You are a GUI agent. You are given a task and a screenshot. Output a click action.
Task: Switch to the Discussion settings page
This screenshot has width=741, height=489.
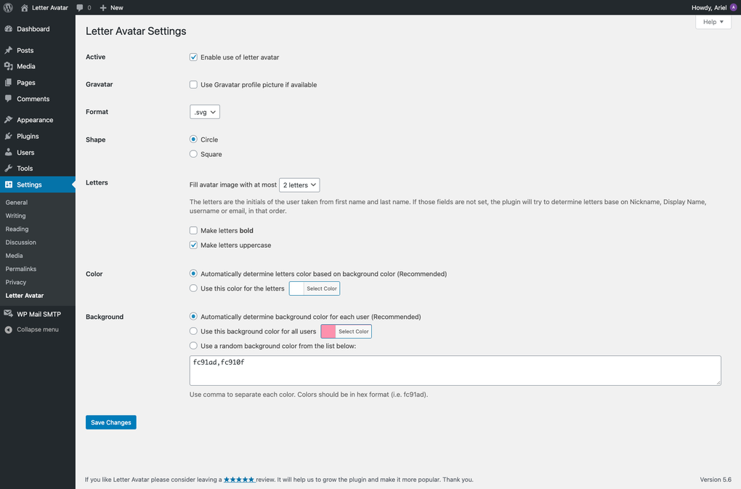click(x=20, y=242)
